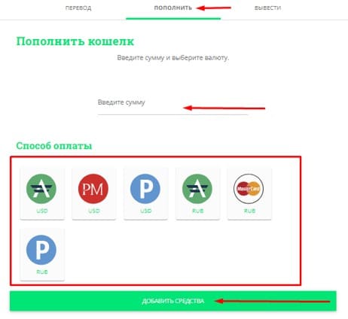This screenshot has height=319, width=348.
Task: Click the RUB label under MasterCard
Action: click(249, 211)
